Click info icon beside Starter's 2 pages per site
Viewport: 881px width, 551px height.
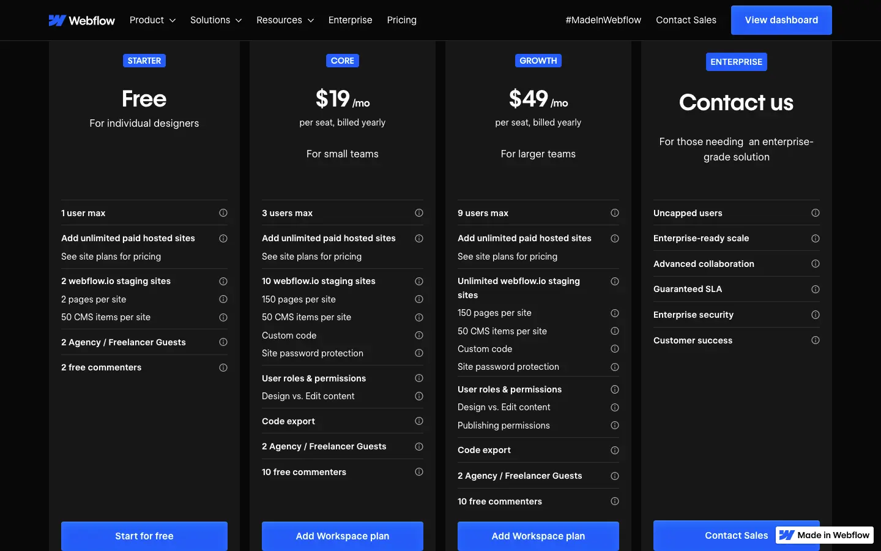(x=223, y=299)
